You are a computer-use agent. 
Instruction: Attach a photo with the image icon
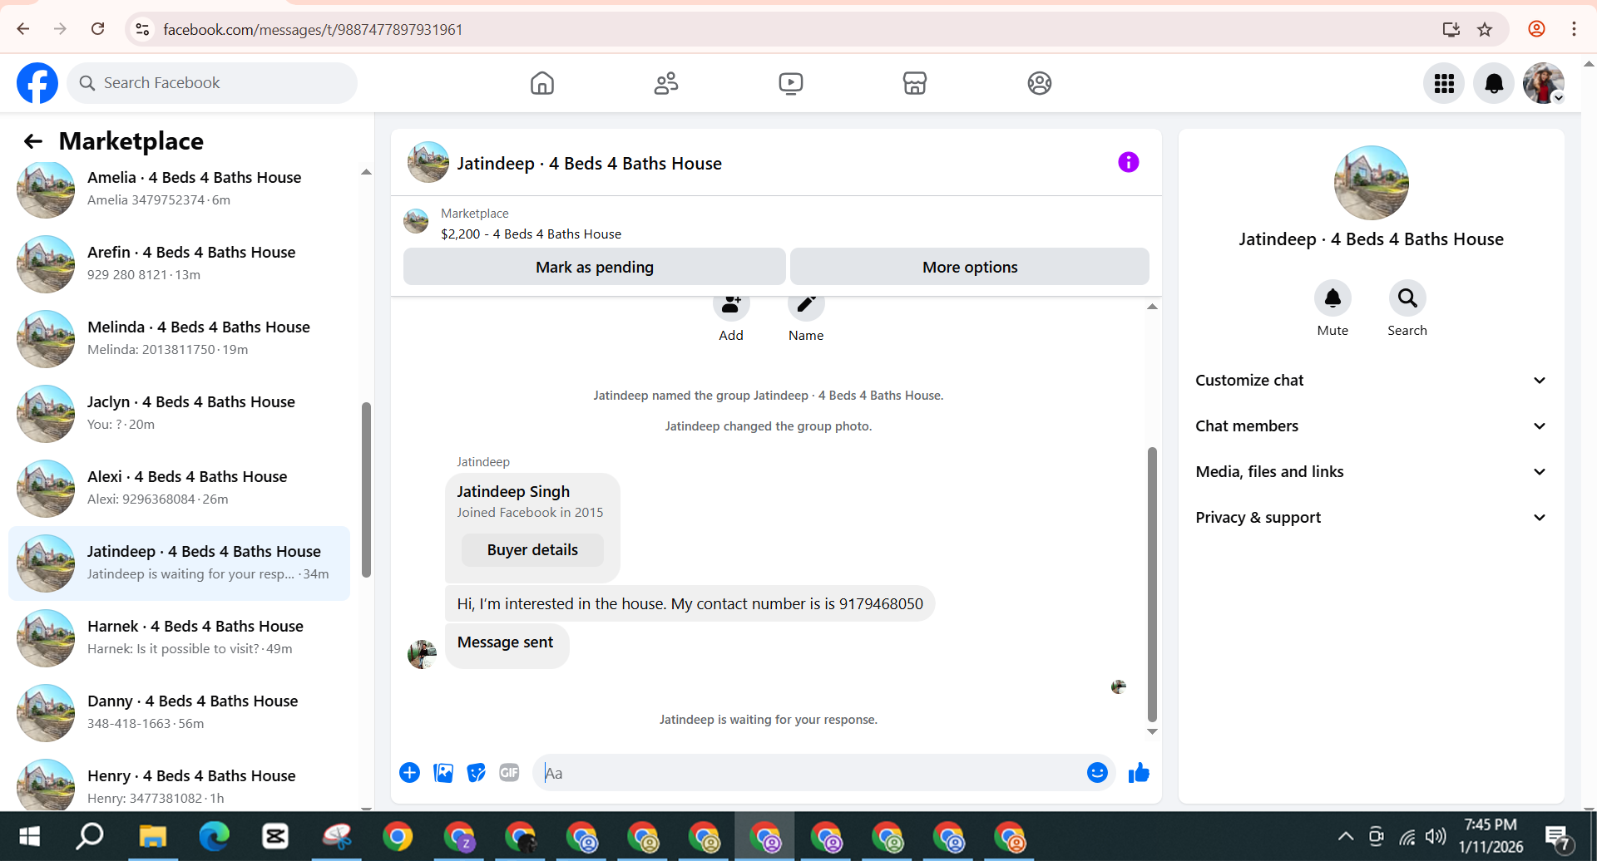443,773
